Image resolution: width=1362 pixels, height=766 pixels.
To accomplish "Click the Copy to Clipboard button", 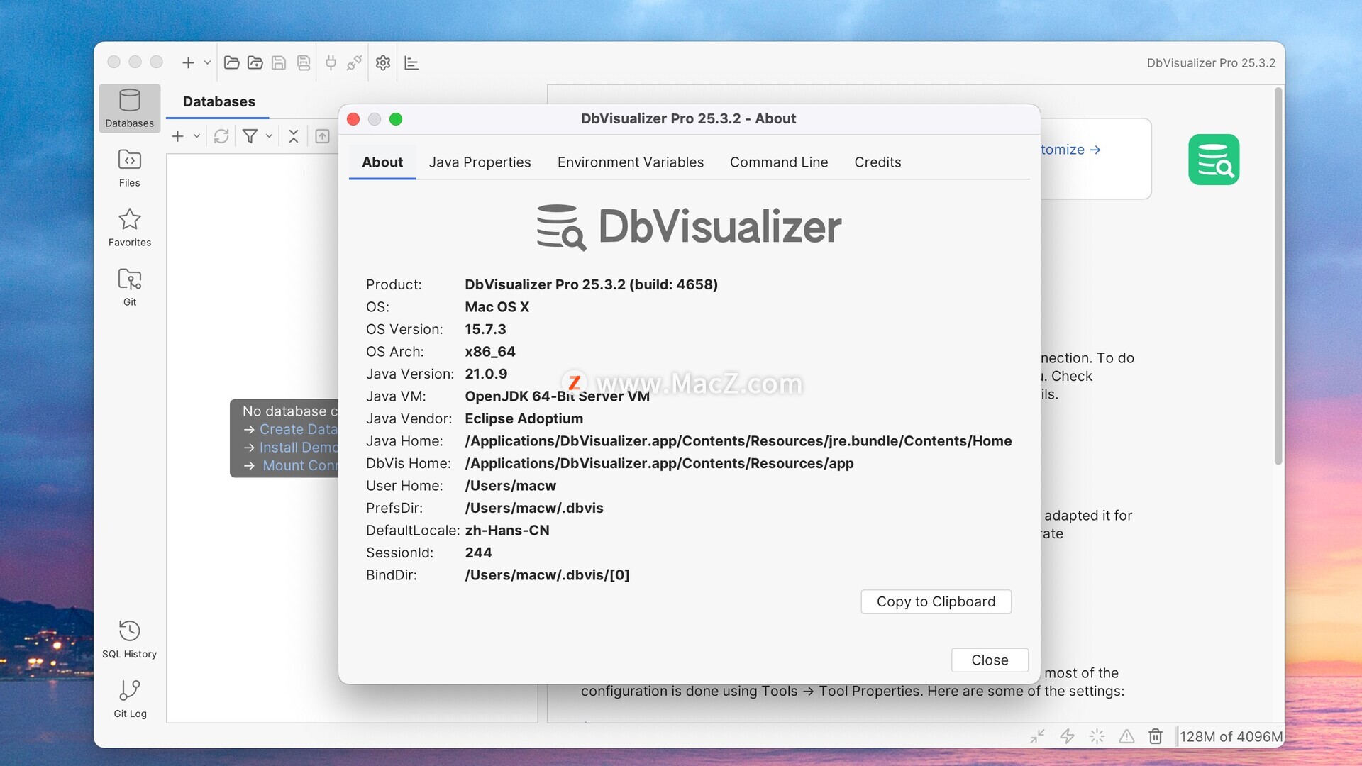I will pyautogui.click(x=935, y=601).
